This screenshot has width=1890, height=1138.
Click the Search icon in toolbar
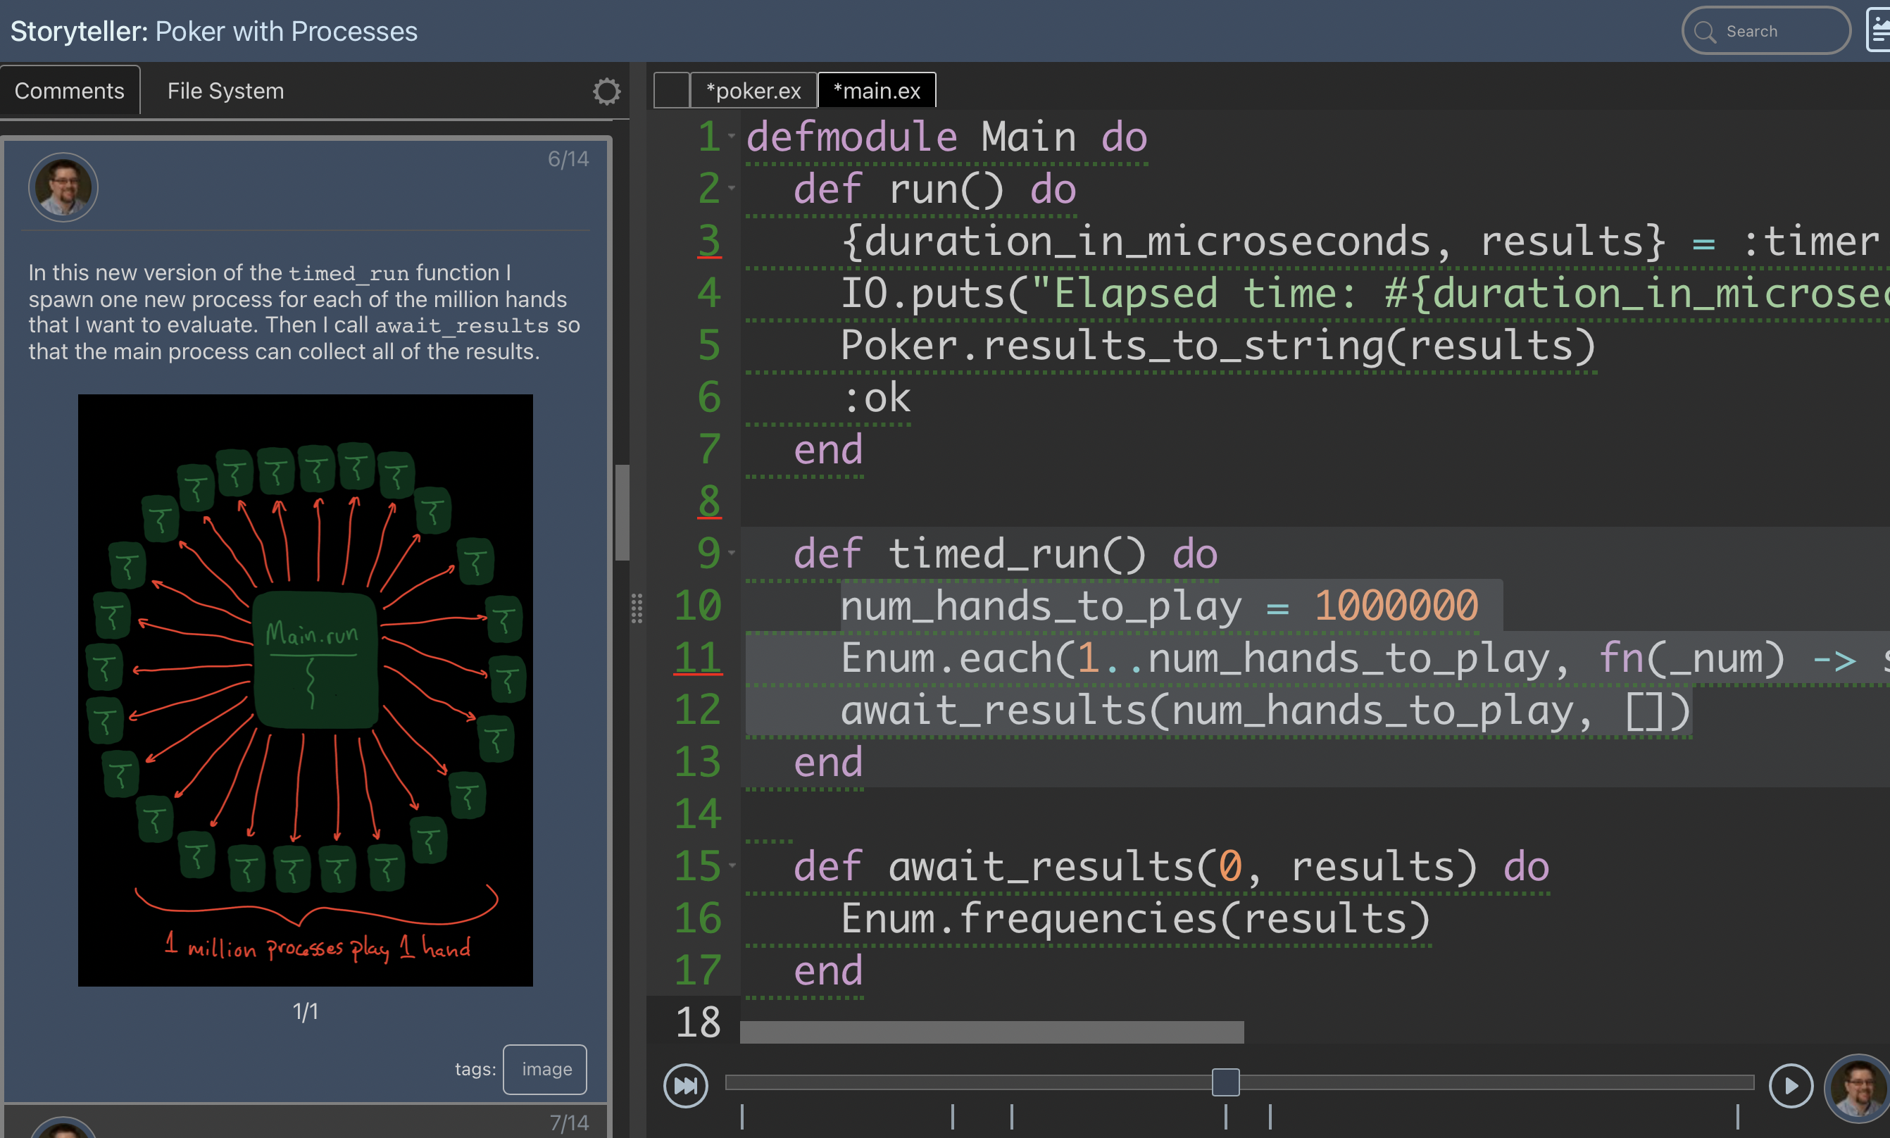tap(1705, 25)
